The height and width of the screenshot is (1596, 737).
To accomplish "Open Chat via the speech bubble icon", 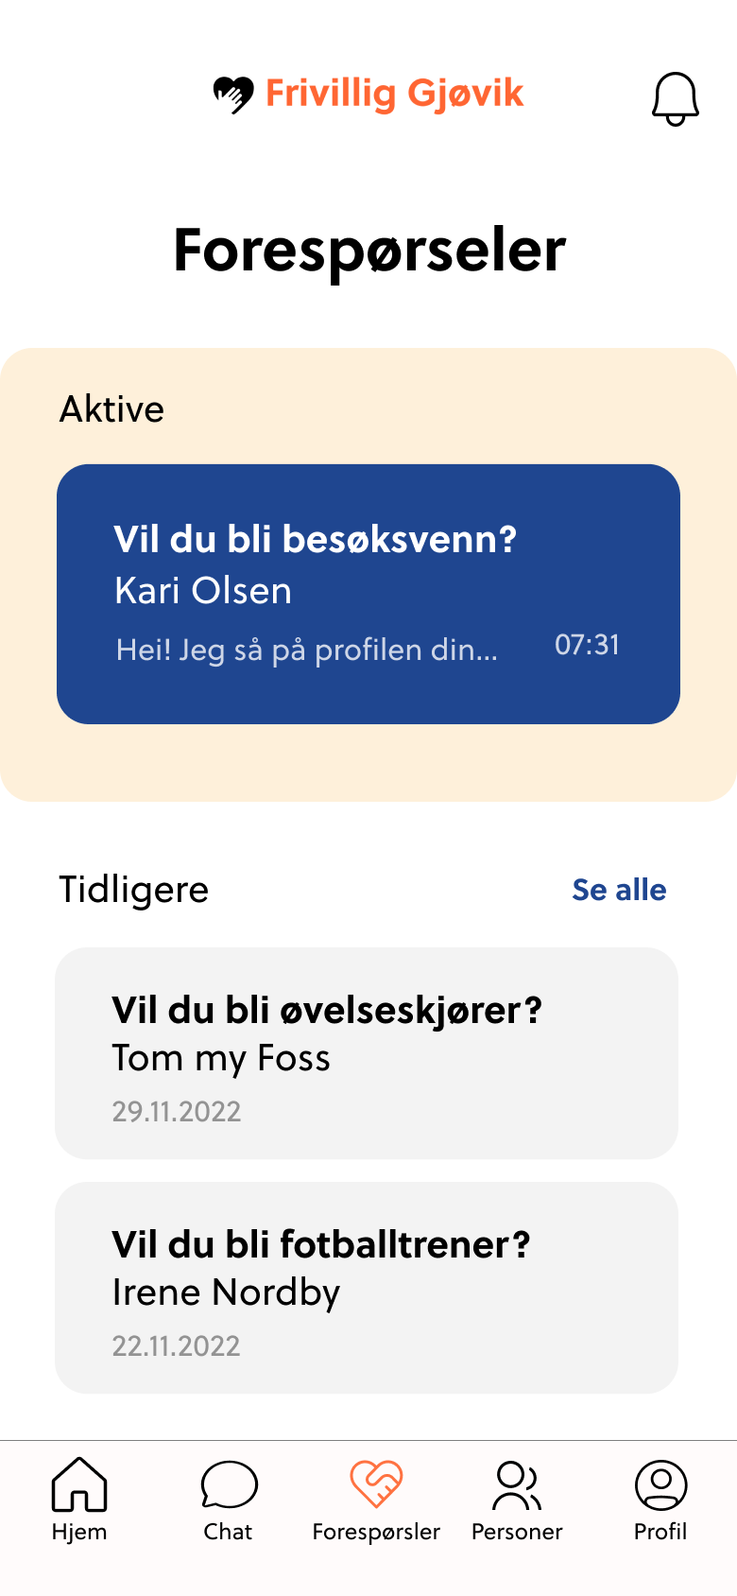I will (x=229, y=1484).
